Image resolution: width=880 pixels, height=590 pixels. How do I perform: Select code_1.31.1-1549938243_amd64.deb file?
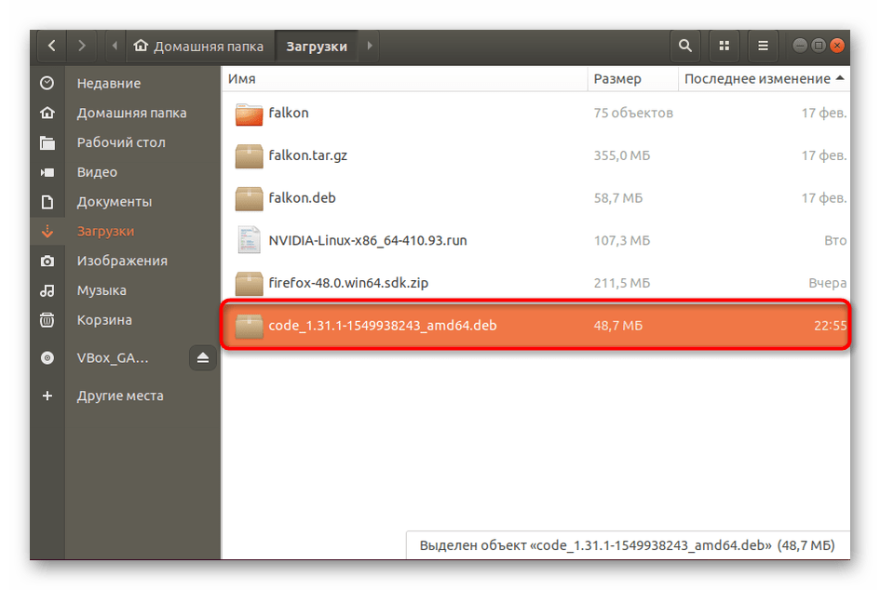click(x=536, y=326)
